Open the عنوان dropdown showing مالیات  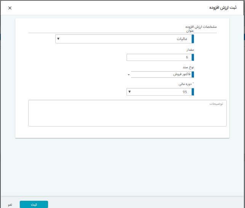125,39
